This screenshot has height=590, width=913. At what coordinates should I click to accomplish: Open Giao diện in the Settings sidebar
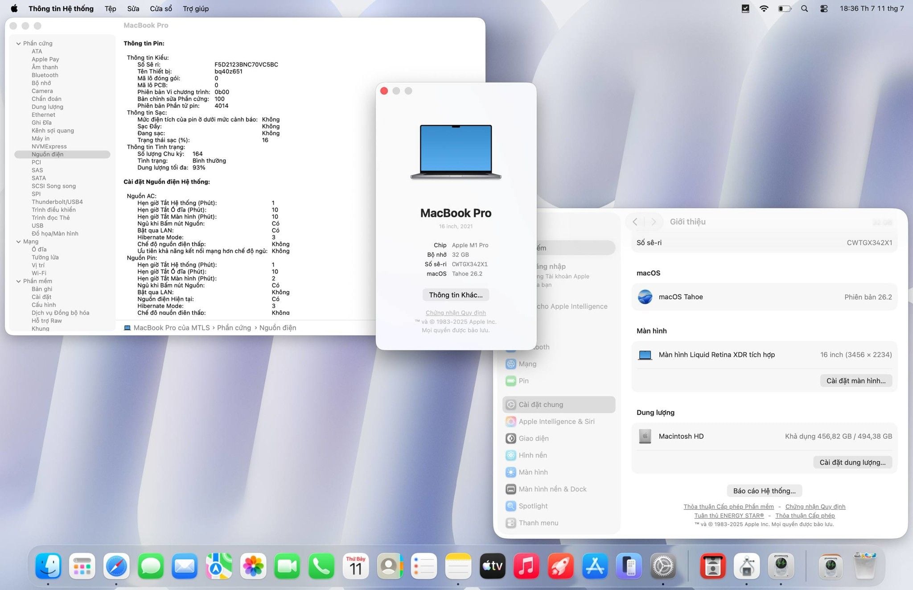[559, 438]
